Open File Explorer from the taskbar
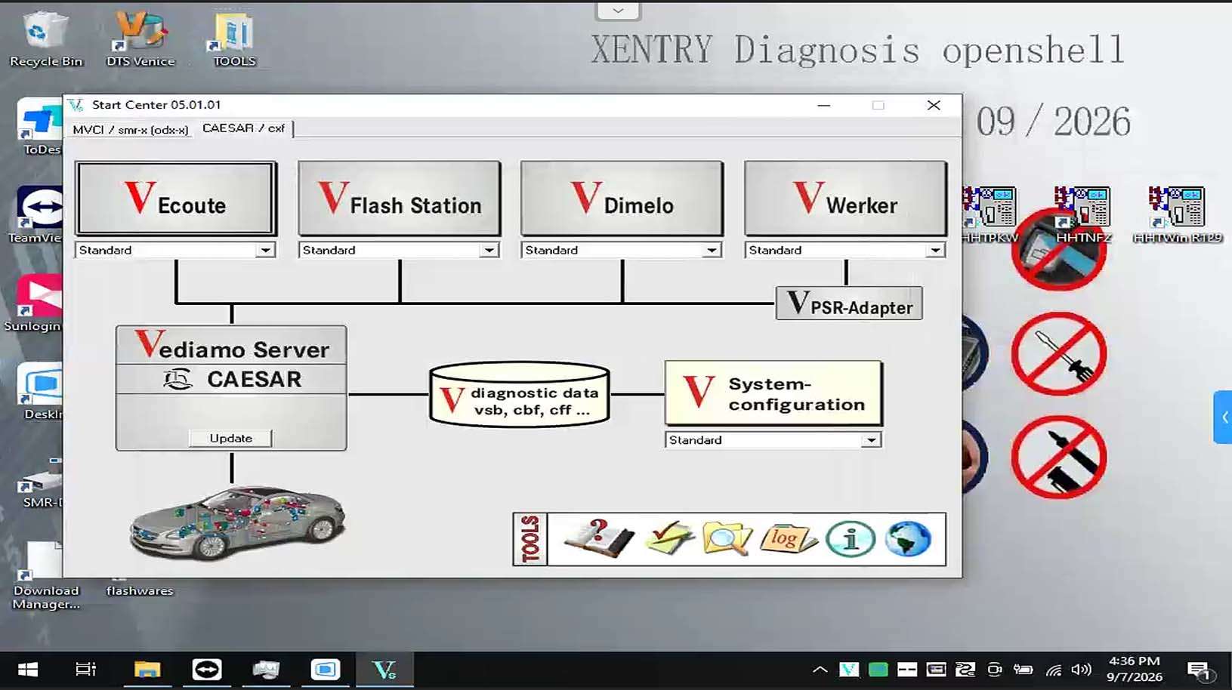This screenshot has height=690, width=1232. (147, 670)
